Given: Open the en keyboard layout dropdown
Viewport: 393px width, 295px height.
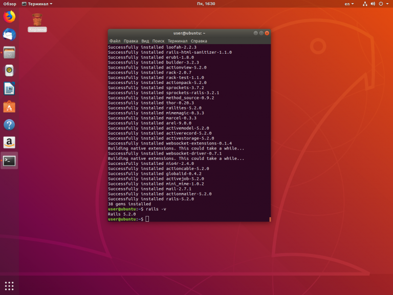Looking at the screenshot, I should [349, 4].
